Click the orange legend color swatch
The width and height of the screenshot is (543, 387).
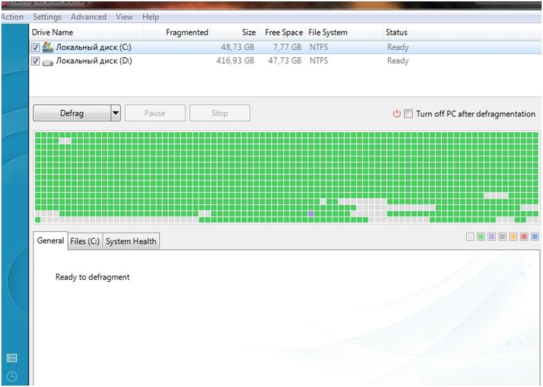tap(513, 237)
